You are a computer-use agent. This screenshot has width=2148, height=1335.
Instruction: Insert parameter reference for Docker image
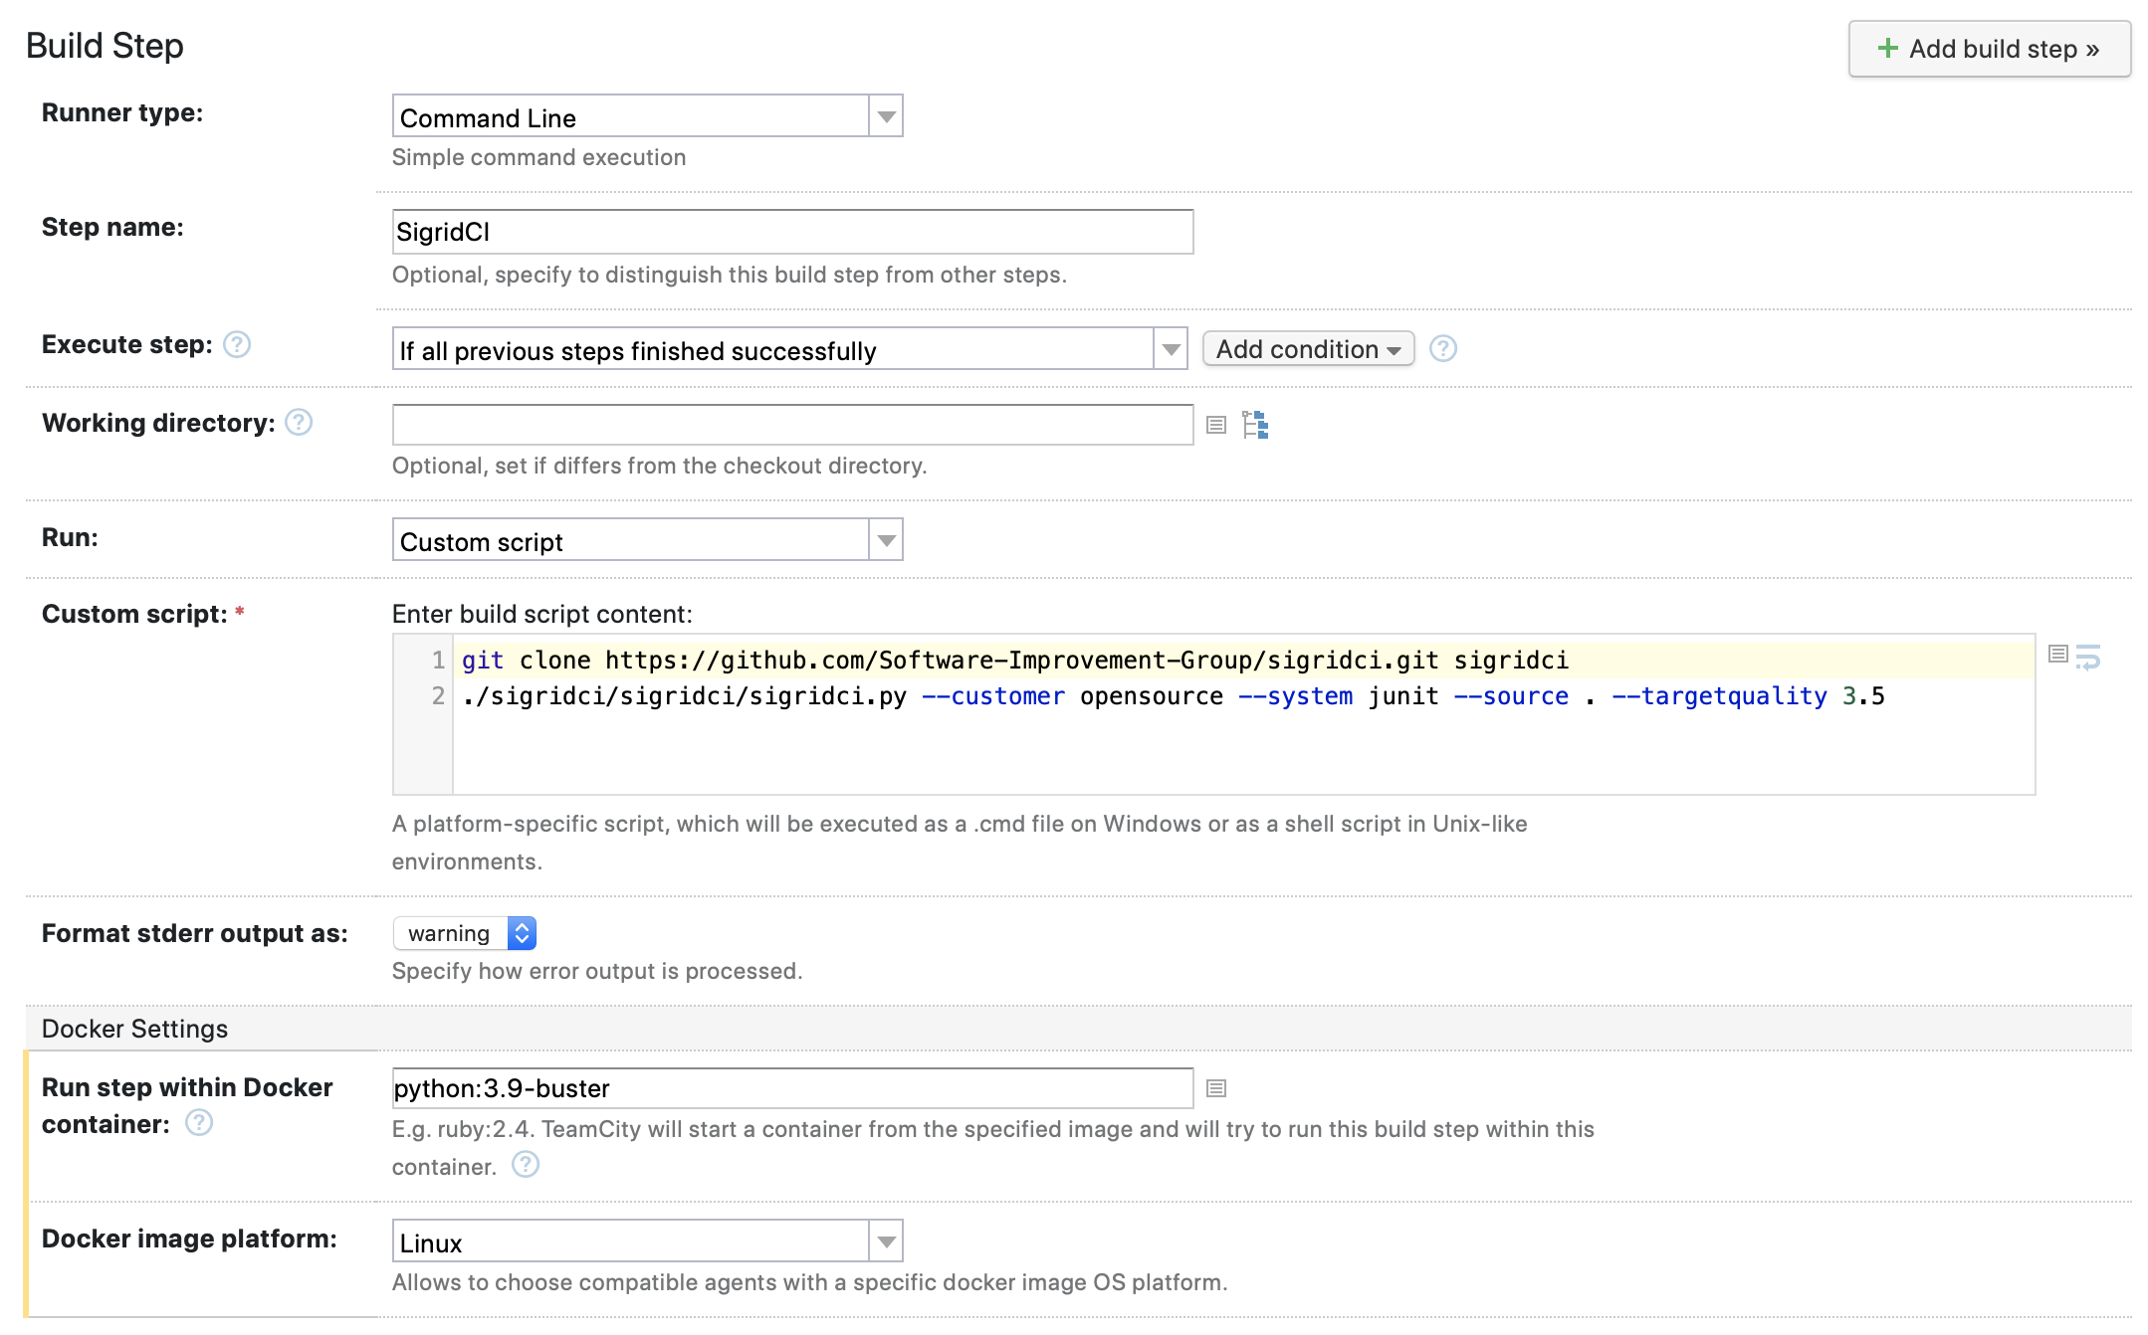tap(1216, 1088)
